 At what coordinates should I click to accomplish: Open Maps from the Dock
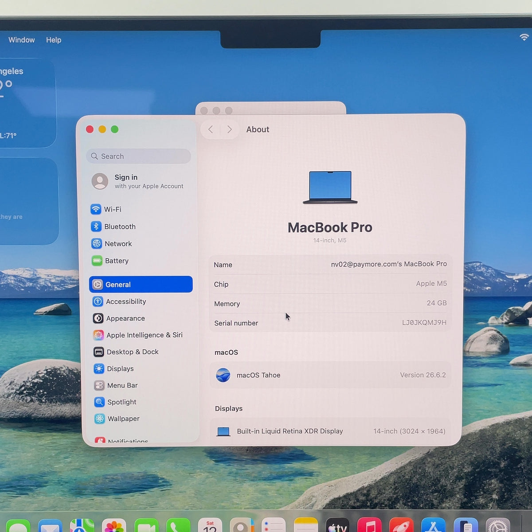click(82, 525)
